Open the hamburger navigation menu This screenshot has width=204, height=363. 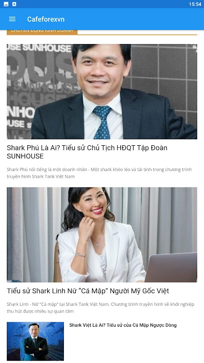[12, 19]
